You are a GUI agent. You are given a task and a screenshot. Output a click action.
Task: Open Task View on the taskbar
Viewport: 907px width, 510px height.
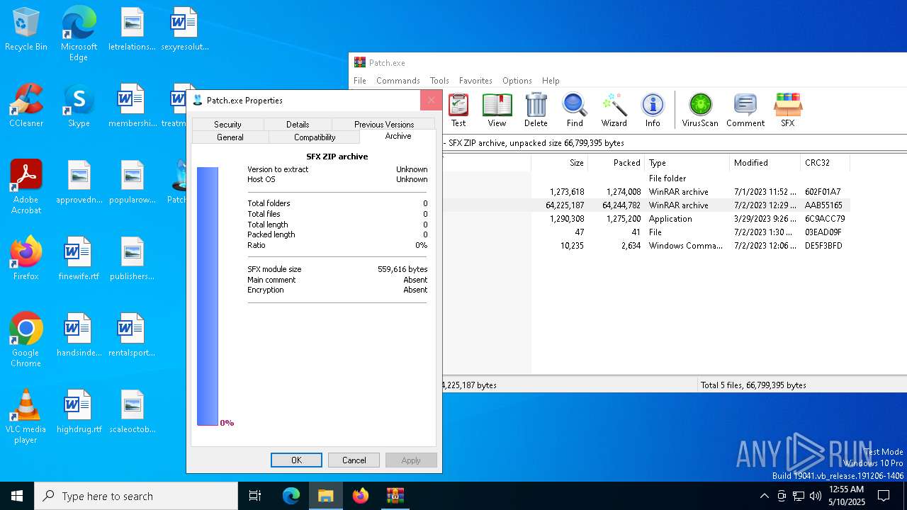pyautogui.click(x=255, y=496)
